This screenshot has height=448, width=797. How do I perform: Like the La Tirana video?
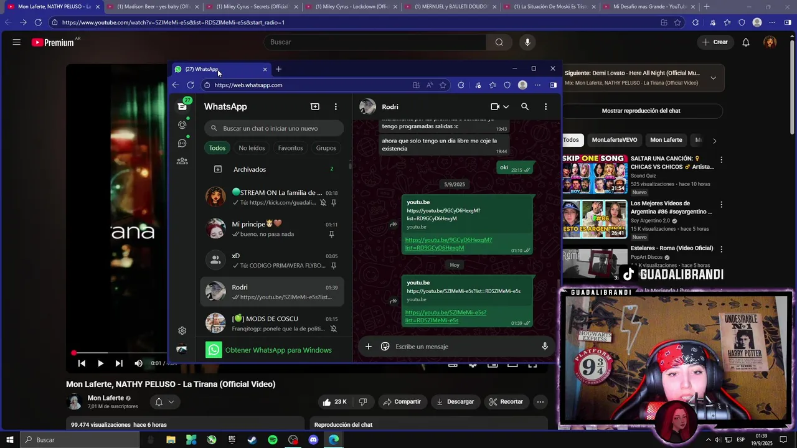pyautogui.click(x=334, y=402)
